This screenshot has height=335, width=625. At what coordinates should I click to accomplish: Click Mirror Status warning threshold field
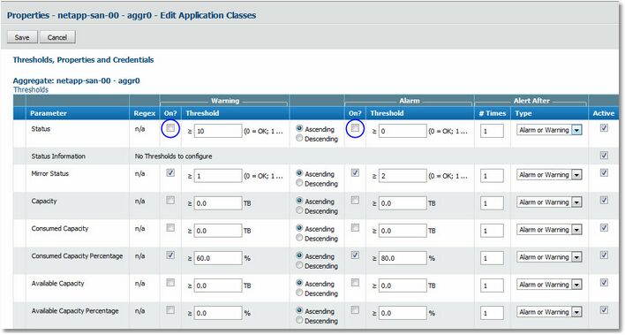click(x=218, y=176)
